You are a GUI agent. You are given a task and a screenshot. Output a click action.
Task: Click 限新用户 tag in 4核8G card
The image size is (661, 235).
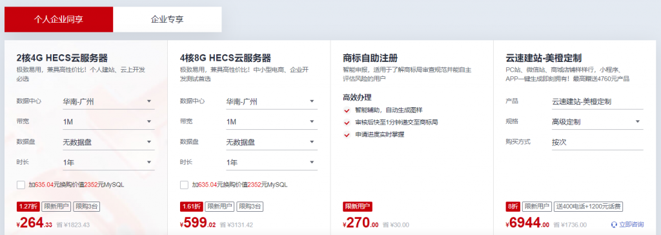click(220, 207)
